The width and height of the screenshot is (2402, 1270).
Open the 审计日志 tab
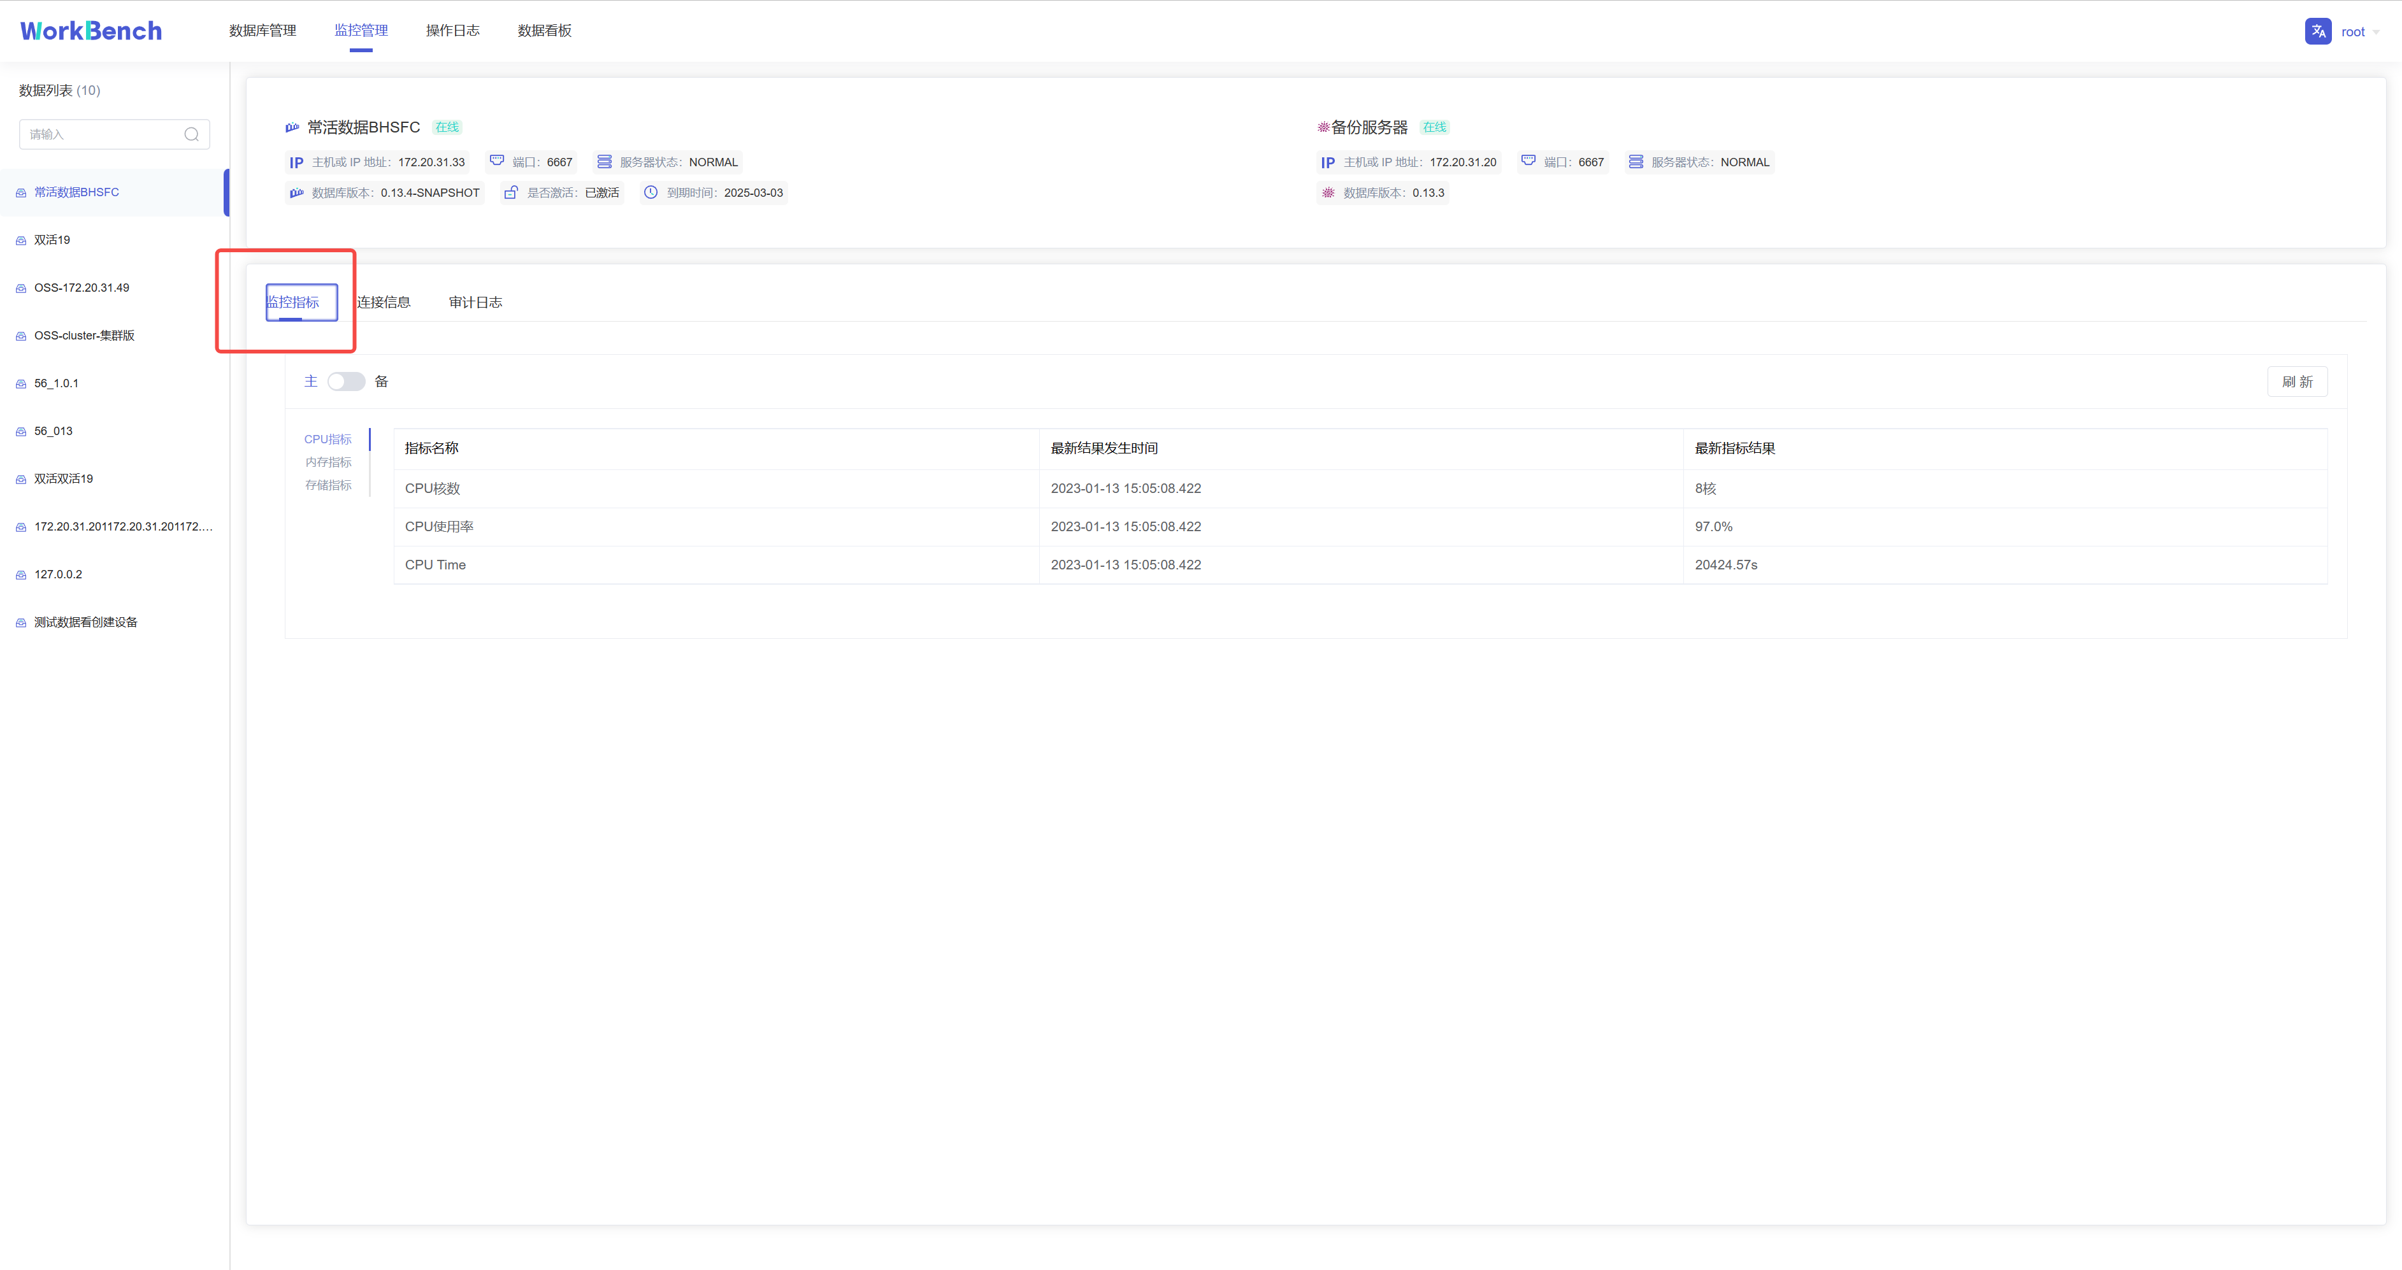[x=475, y=301]
